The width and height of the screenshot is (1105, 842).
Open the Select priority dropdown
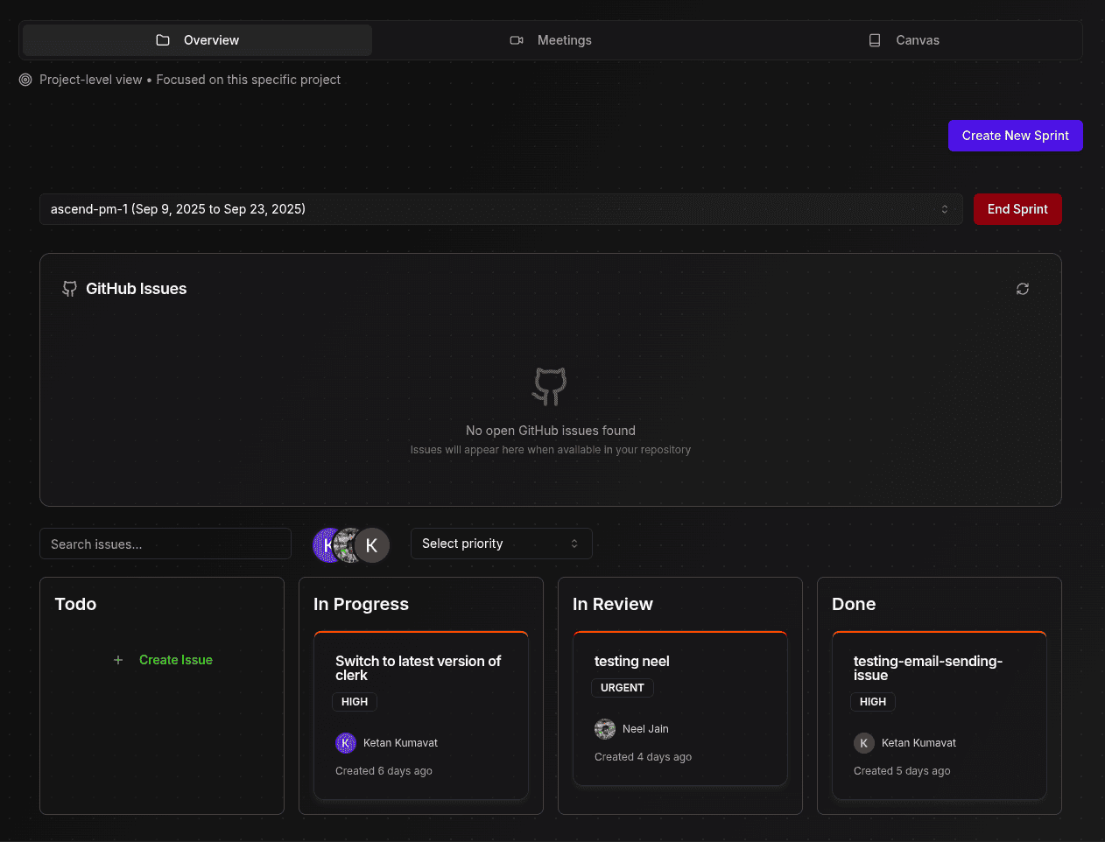[x=502, y=544]
